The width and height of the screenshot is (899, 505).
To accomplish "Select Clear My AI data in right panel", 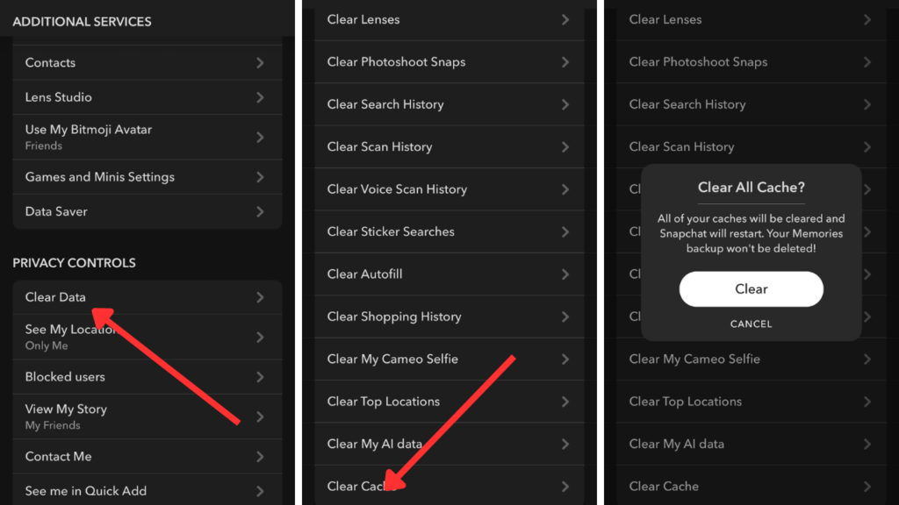I will pos(752,444).
